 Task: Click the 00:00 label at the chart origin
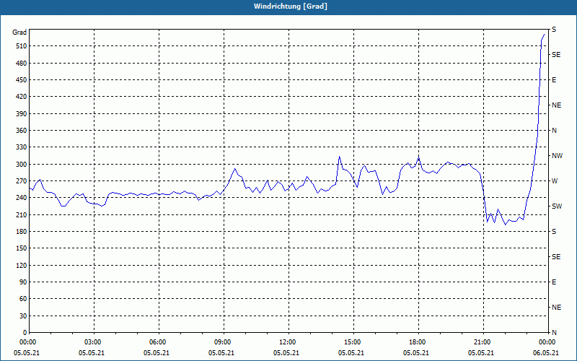point(29,342)
